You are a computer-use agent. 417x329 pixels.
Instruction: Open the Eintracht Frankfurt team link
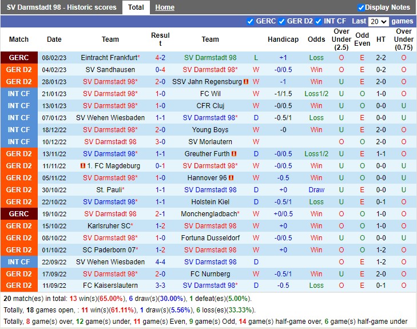(109, 58)
